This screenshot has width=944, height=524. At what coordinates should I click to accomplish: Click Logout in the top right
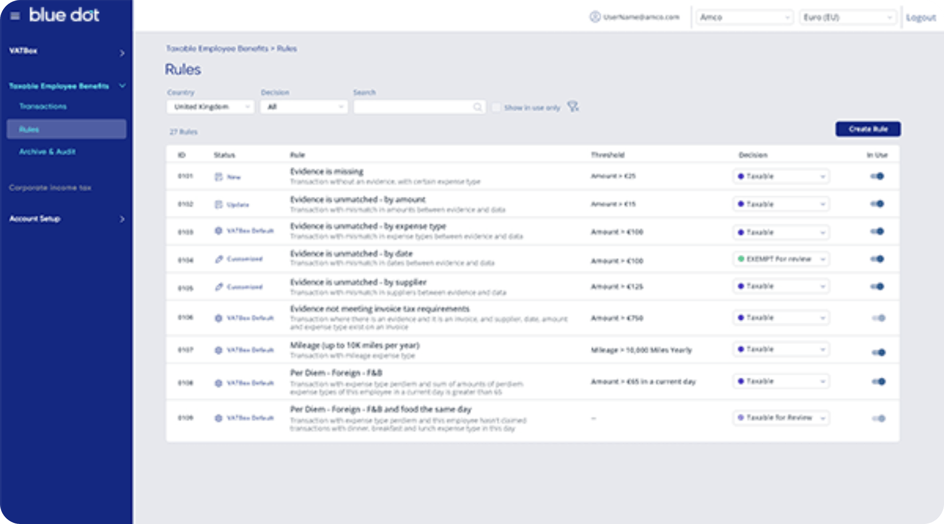[921, 17]
